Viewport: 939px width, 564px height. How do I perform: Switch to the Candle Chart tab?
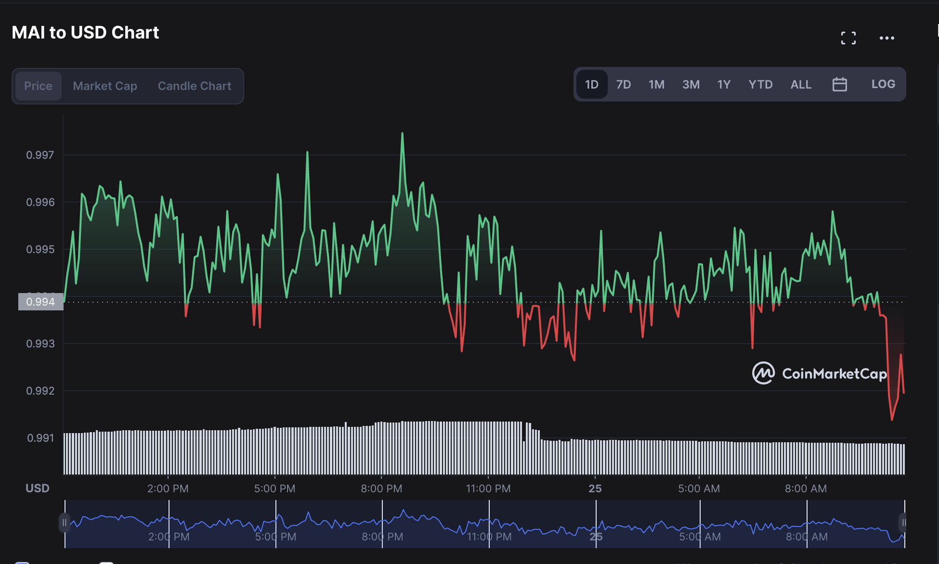[x=195, y=86]
